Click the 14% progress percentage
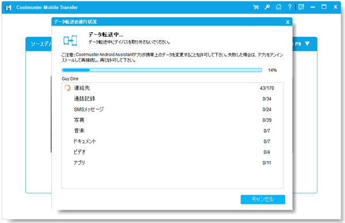 click(272, 70)
